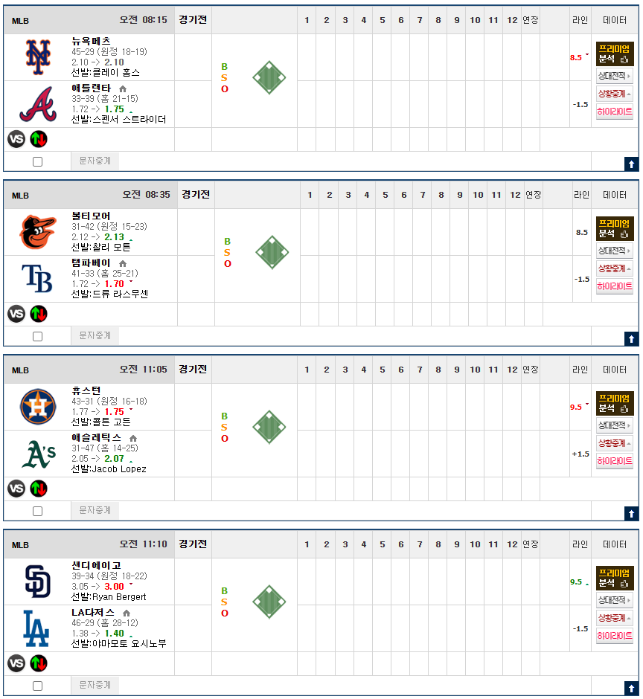
Task: Click the Houston Astros team logo
Action: click(x=37, y=407)
